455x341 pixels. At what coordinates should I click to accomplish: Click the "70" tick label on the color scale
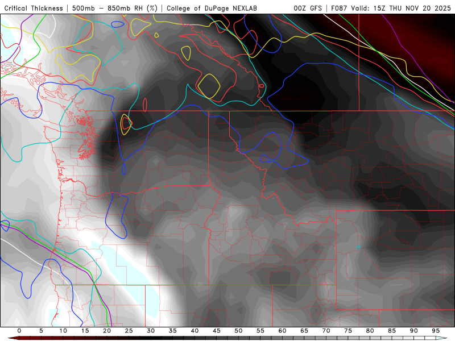[326, 331]
